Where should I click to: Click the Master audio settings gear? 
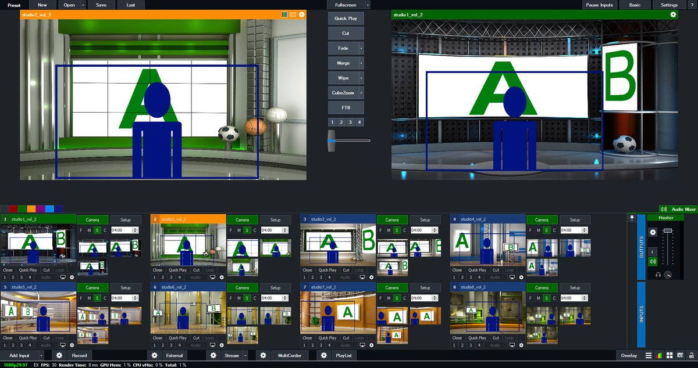click(x=653, y=232)
